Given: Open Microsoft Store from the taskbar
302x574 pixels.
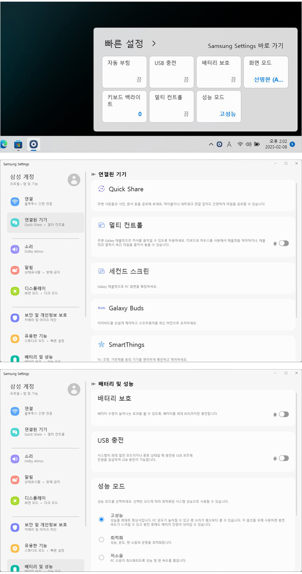Looking at the screenshot, I should pyautogui.click(x=18, y=144).
